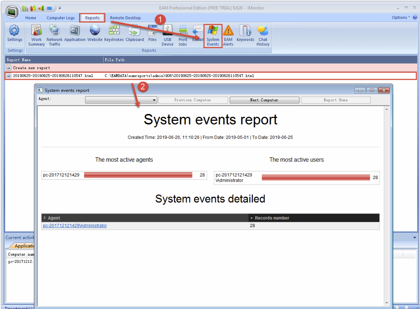Open the pc-201712121429\Administrator link
Image resolution: width=420 pixels, height=309 pixels.
[x=75, y=226]
